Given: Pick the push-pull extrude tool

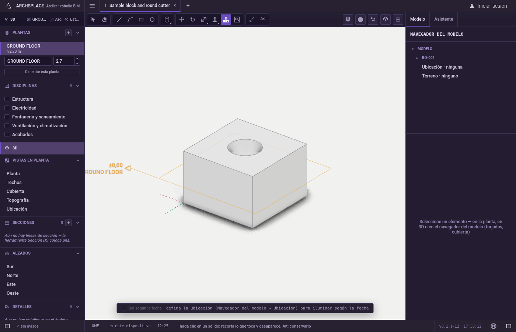Looking at the screenshot, I should point(215,20).
